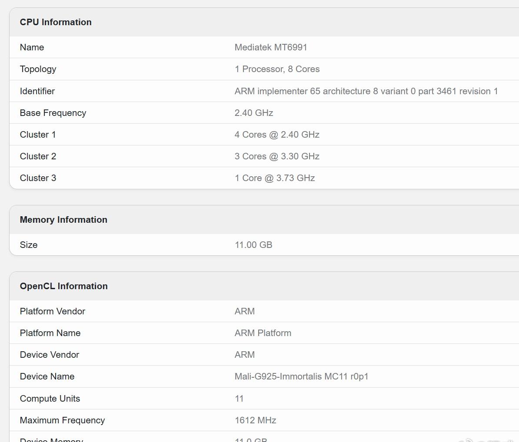Select the Device Vendor value ARM

tap(245, 355)
